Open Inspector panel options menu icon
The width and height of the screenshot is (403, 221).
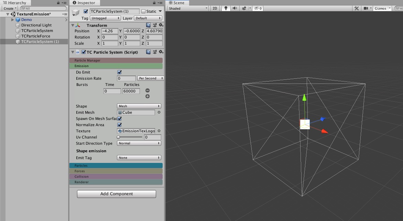click(x=160, y=3)
